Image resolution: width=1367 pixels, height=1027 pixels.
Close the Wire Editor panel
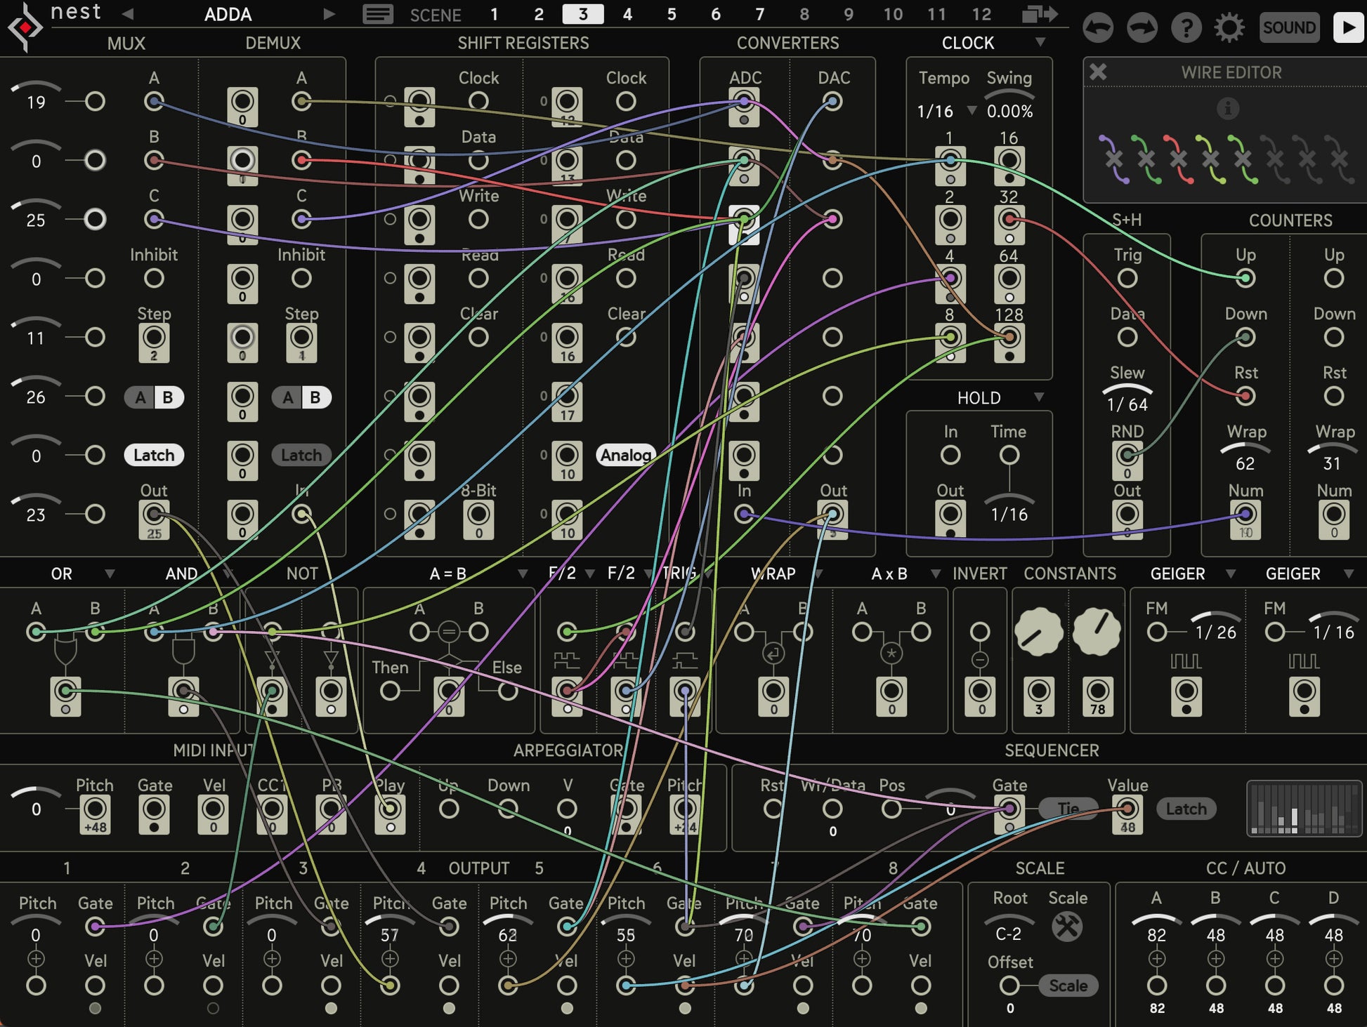pos(1099,72)
